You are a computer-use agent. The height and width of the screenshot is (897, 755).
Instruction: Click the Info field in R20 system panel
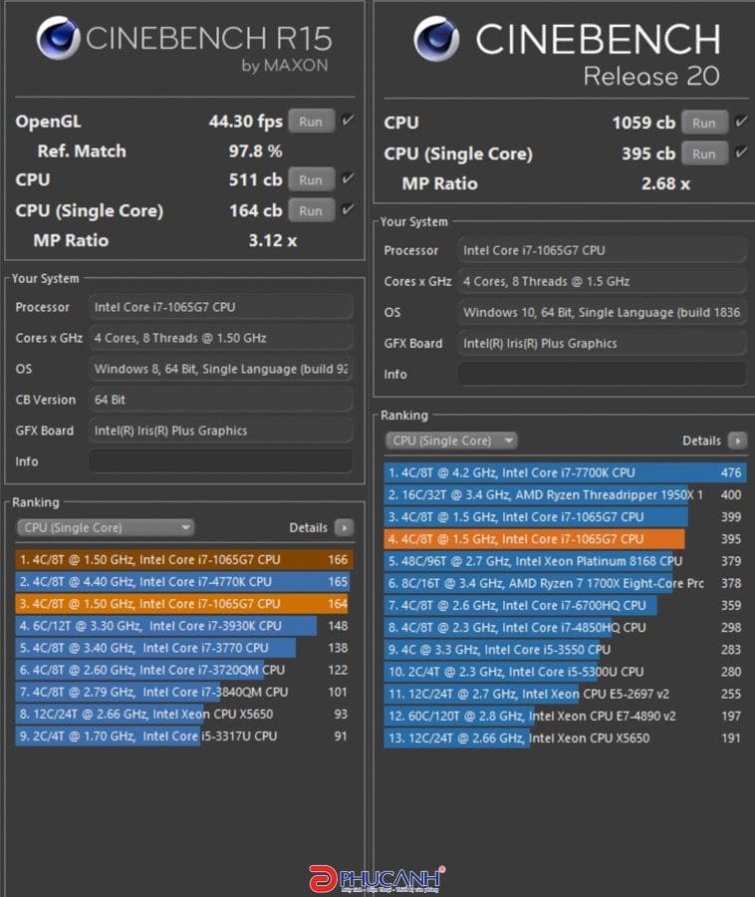coord(602,374)
